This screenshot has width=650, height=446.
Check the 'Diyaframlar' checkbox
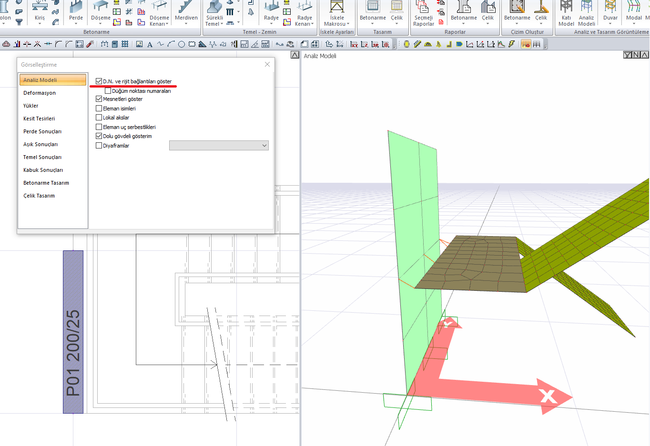coord(99,146)
